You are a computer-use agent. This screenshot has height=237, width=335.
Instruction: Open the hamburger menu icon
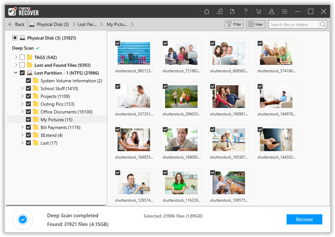pyautogui.click(x=285, y=11)
